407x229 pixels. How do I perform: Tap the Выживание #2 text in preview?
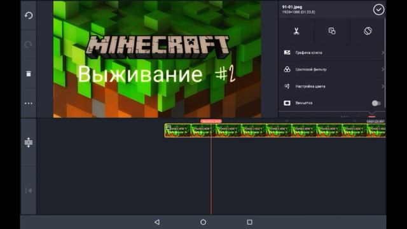pos(156,74)
